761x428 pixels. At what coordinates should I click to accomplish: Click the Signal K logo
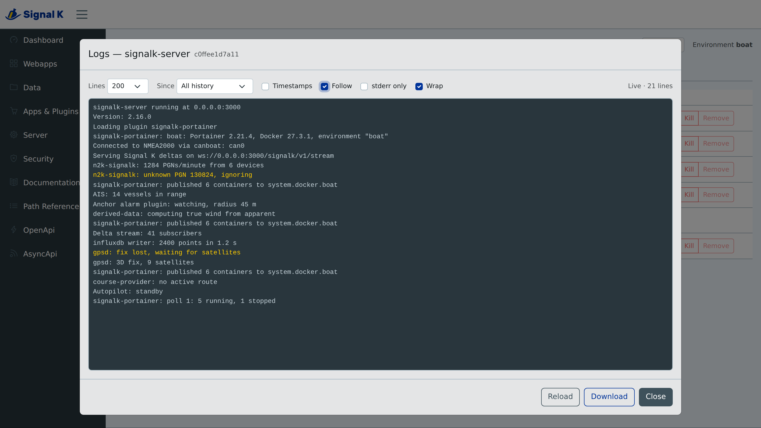click(34, 14)
